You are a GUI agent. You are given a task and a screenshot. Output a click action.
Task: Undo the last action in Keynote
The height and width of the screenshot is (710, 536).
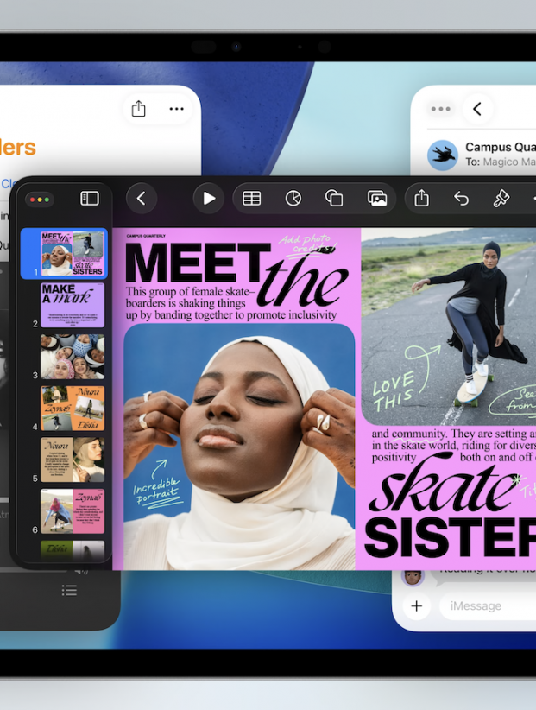click(x=462, y=199)
